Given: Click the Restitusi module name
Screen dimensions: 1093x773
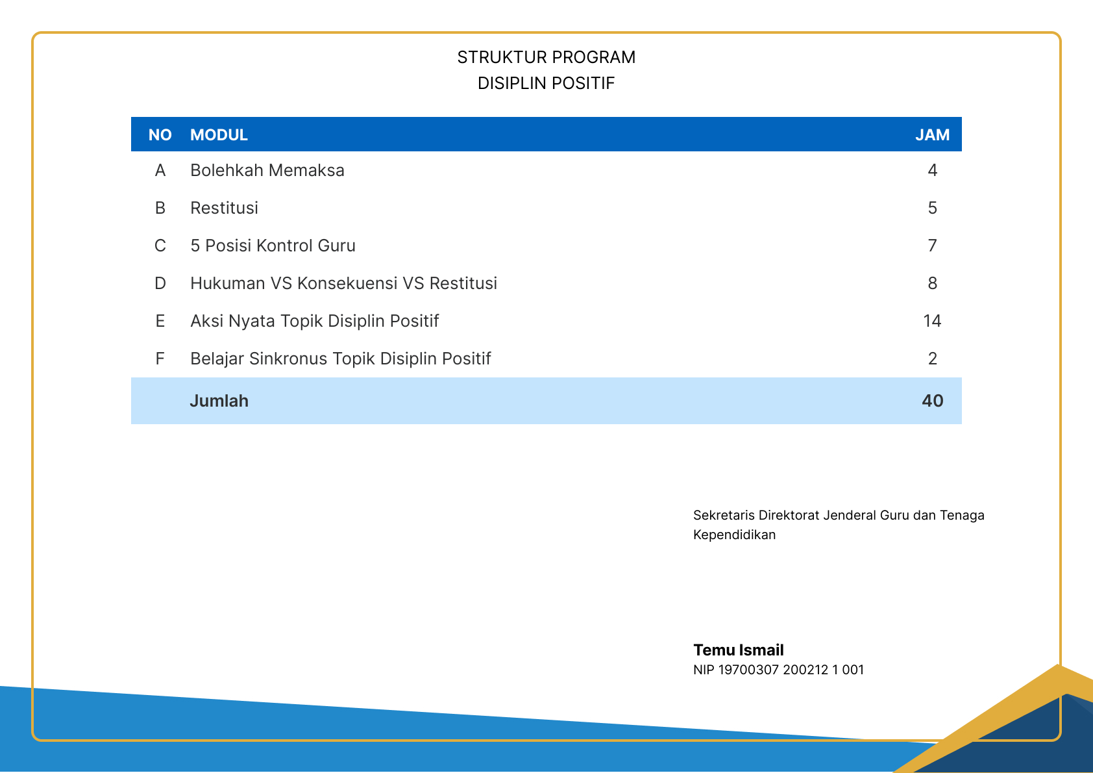Looking at the screenshot, I should pyautogui.click(x=224, y=208).
